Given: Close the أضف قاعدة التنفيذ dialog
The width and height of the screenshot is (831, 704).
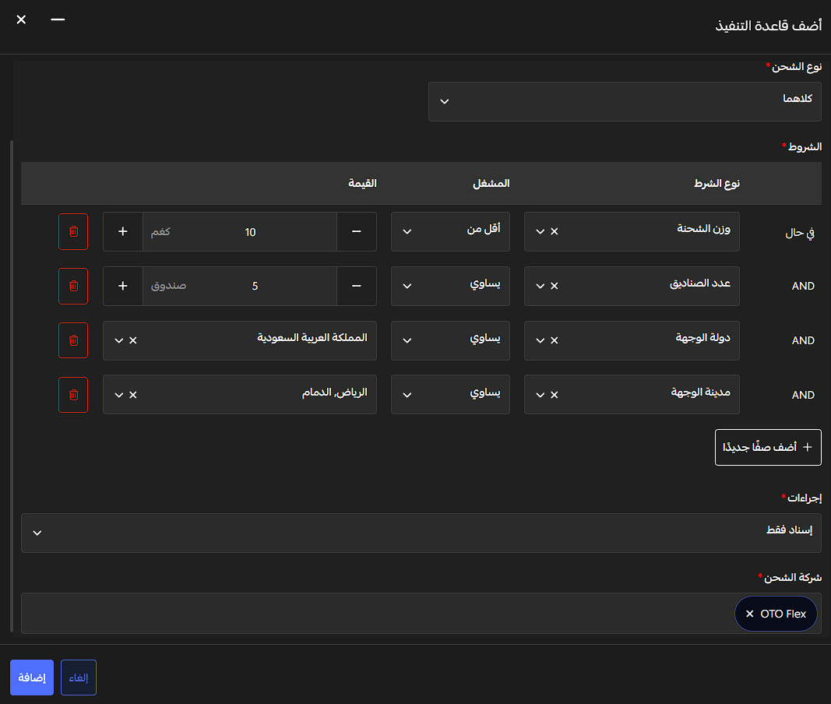Looking at the screenshot, I should click(21, 19).
